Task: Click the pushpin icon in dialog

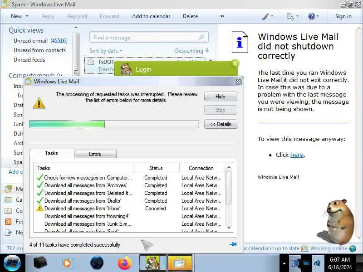Action: click(x=233, y=244)
